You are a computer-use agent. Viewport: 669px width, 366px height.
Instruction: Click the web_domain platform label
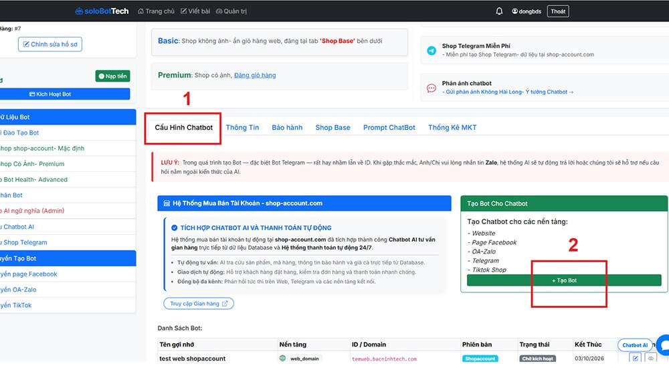304,359
